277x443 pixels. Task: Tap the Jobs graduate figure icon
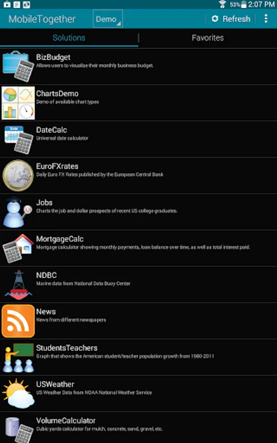tap(18, 212)
